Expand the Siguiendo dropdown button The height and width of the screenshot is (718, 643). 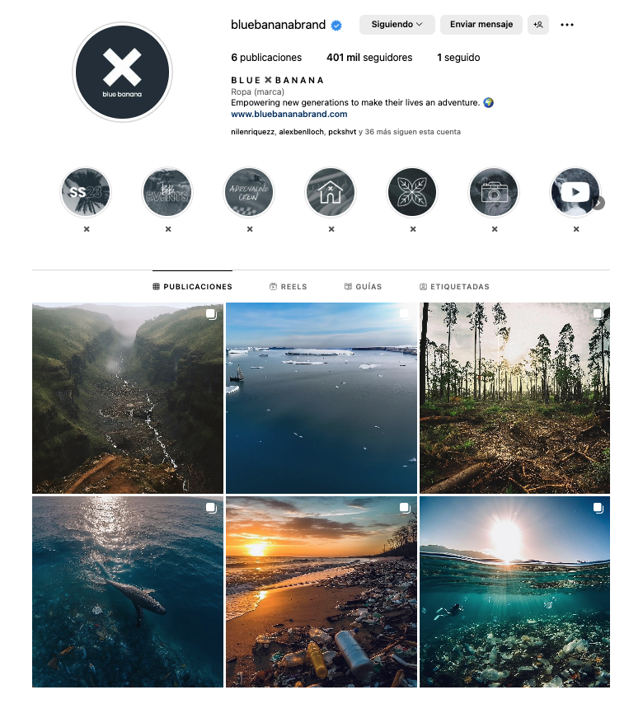pyautogui.click(x=397, y=25)
